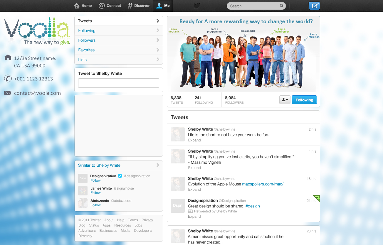383x245 pixels.
Task: Click the Designspiration avatar in Similar list
Action: [83, 178]
